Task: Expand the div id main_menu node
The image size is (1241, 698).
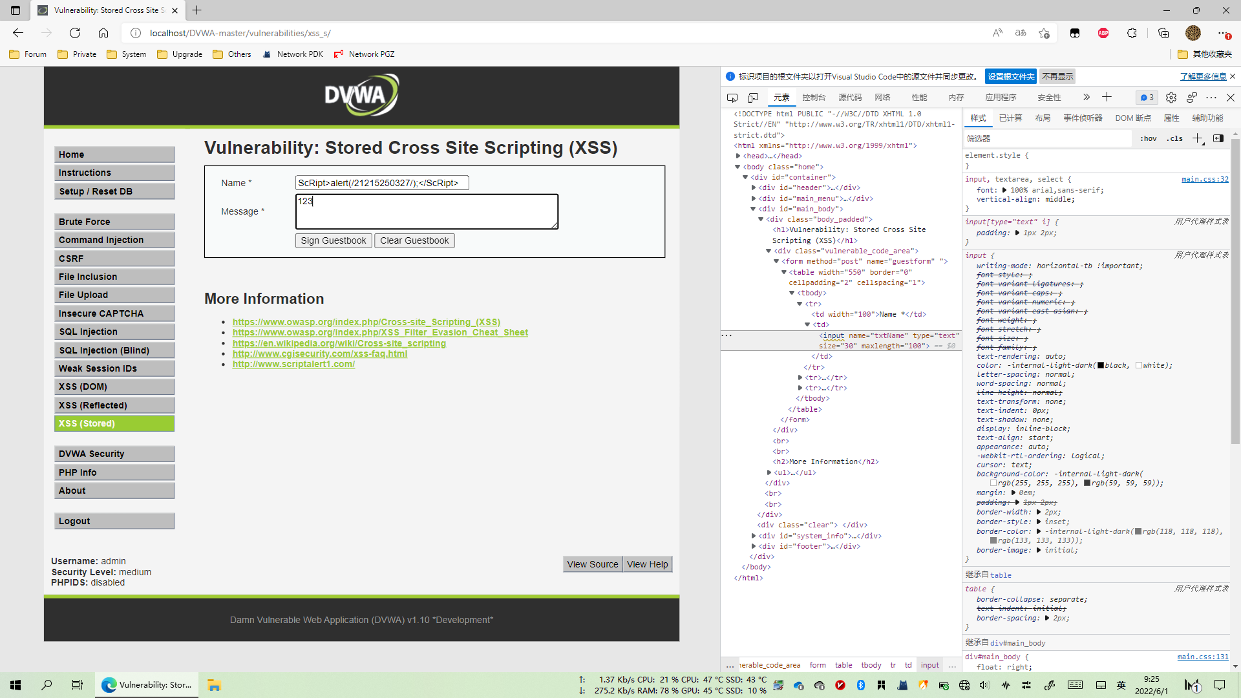Action: pyautogui.click(x=754, y=198)
